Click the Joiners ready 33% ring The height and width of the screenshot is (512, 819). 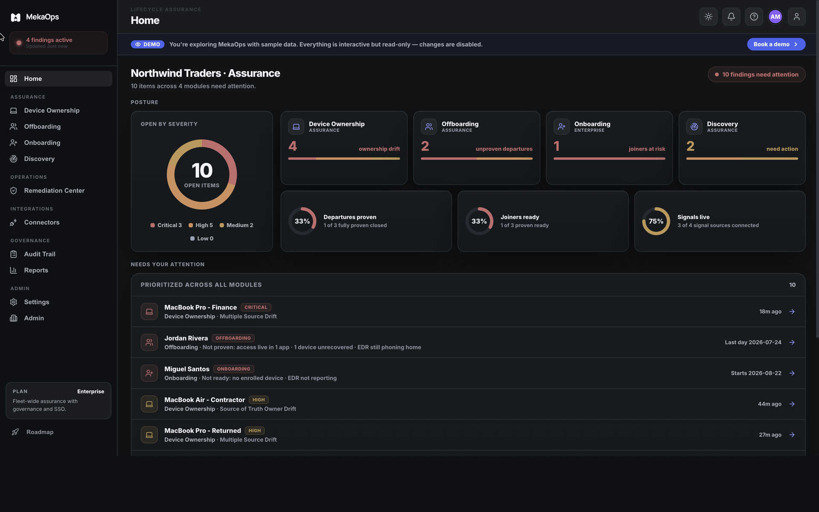click(x=479, y=221)
